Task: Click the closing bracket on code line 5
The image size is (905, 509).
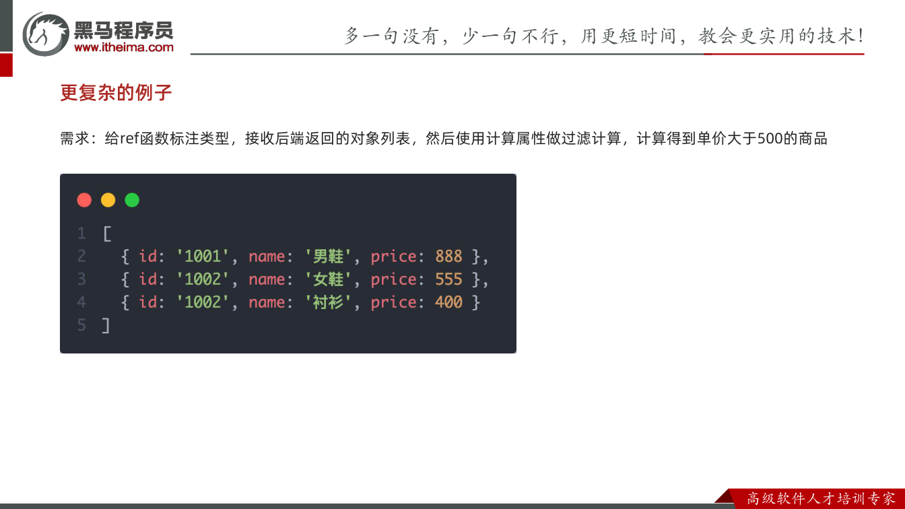Action: [x=106, y=325]
